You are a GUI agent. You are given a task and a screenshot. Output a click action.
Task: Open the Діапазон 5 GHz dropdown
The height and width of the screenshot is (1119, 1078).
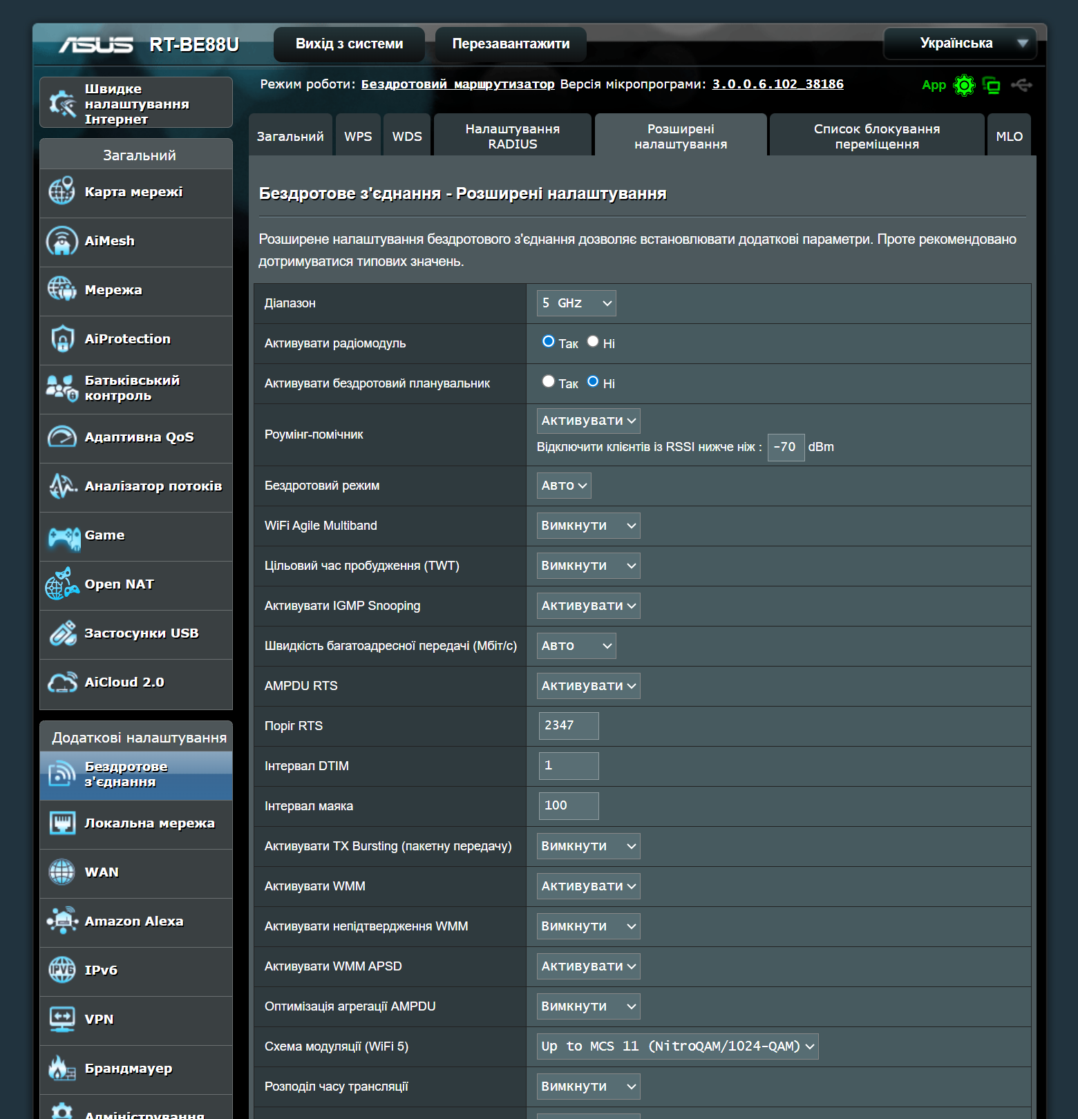click(576, 303)
